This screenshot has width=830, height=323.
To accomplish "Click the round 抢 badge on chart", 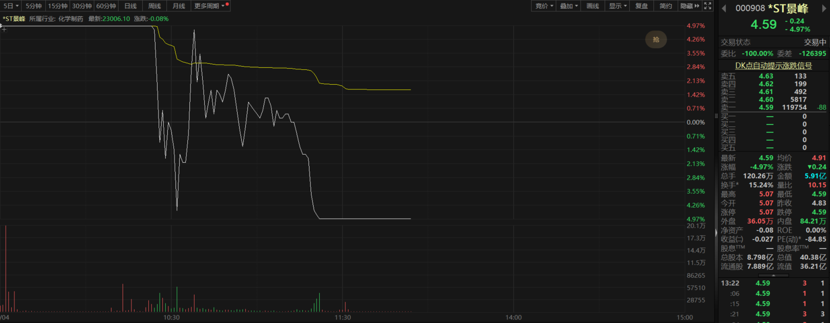I will 655,40.
